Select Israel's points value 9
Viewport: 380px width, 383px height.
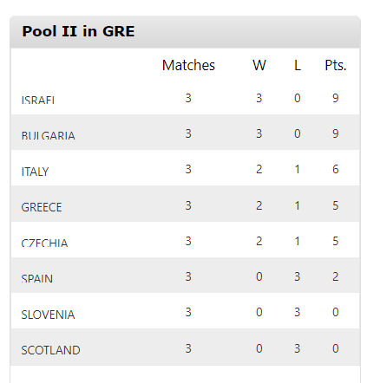coord(336,98)
